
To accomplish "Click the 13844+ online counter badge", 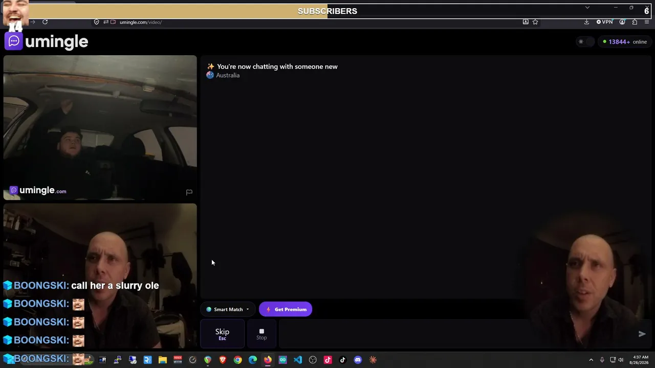I will 625,42.
